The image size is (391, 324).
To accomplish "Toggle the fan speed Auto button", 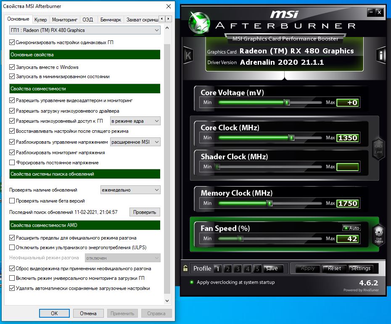I will [351, 228].
